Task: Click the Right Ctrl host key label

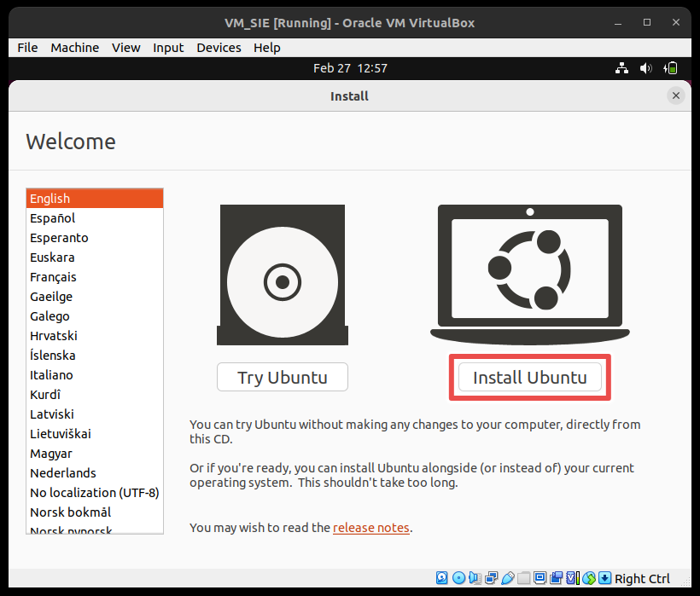Action: (x=642, y=578)
